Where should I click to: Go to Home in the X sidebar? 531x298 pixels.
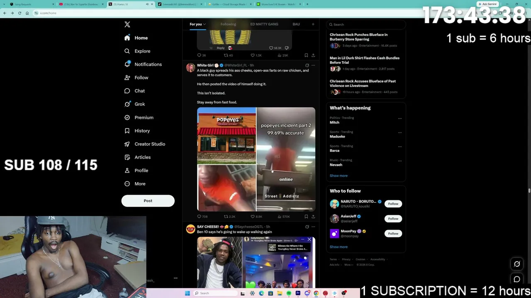136,38
